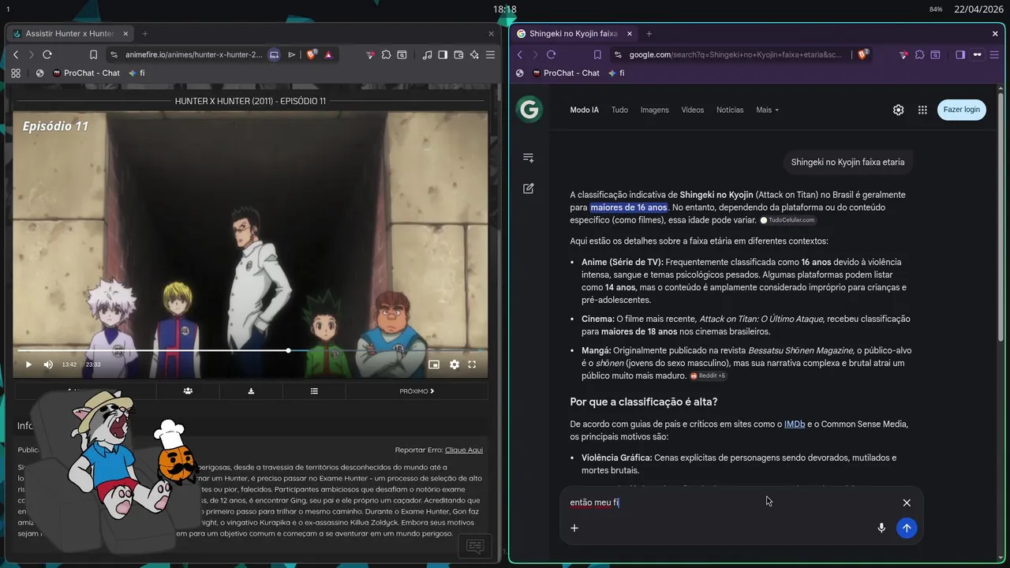Switch to the Imagens search tab

(654, 110)
